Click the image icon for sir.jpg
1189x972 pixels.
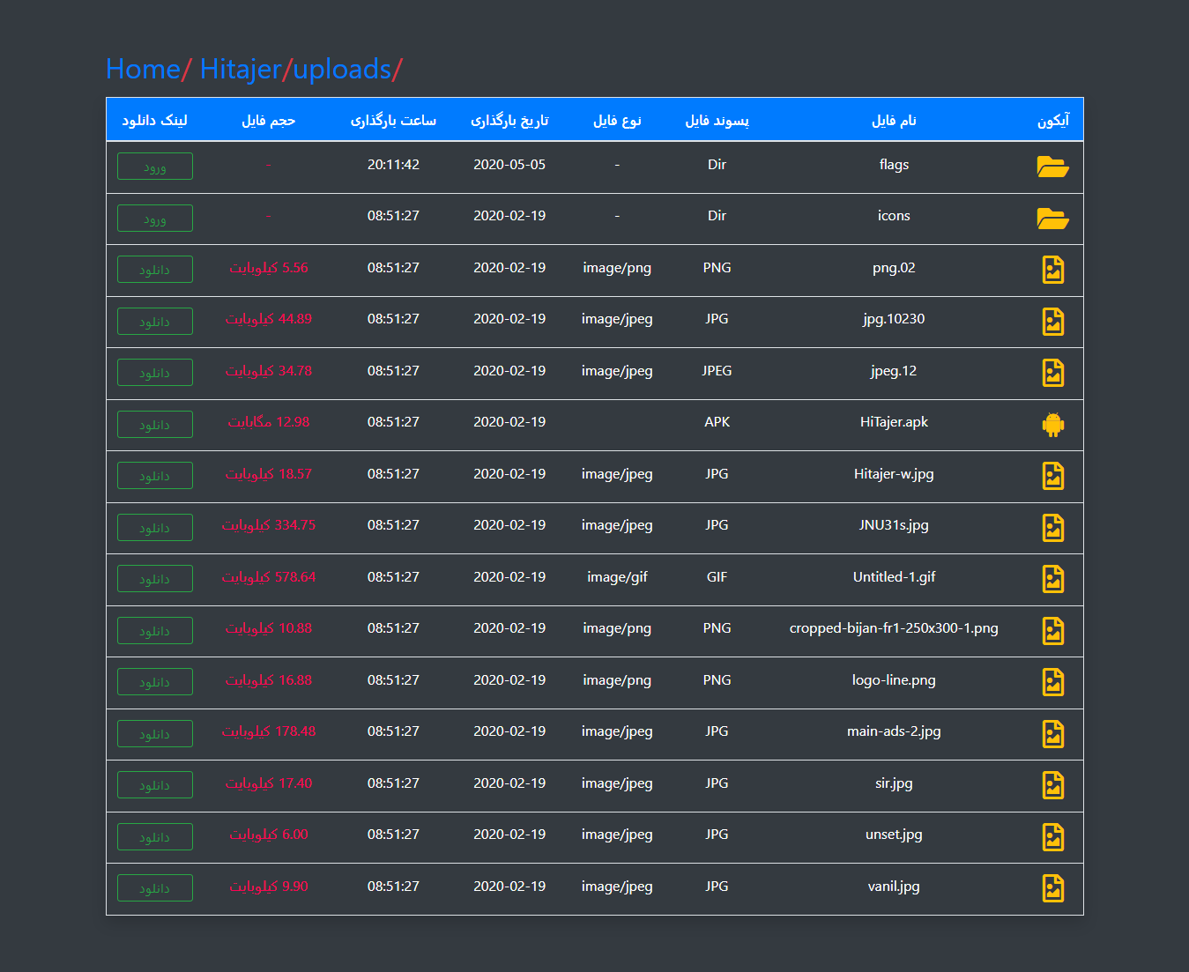click(x=1053, y=785)
